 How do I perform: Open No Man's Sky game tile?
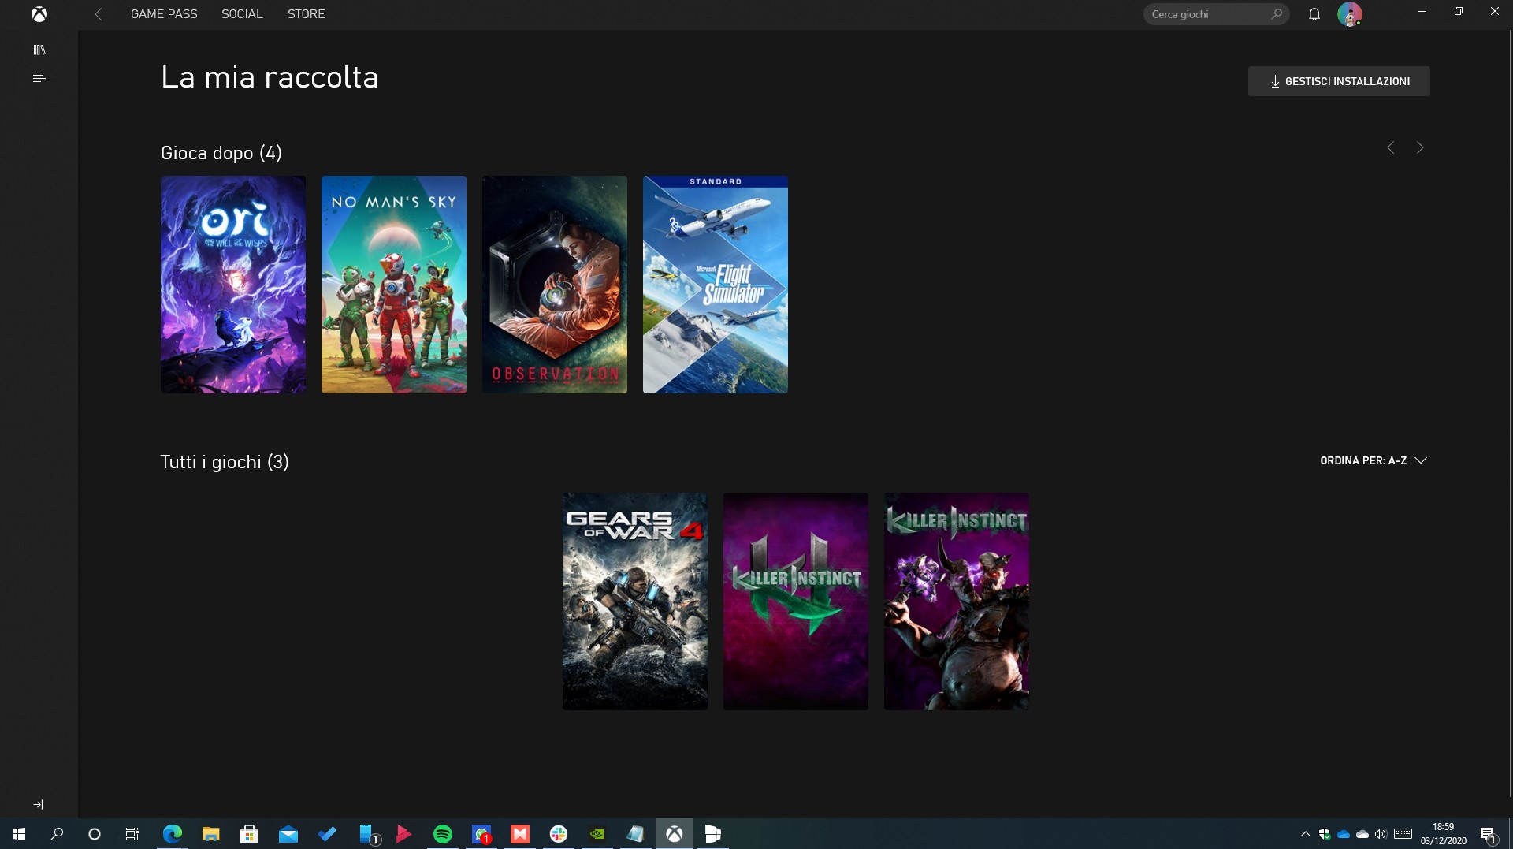394,285
